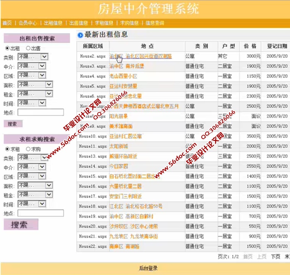Open listing 今日家园
The width and height of the screenshot is (290, 275).
[x=119, y=166]
